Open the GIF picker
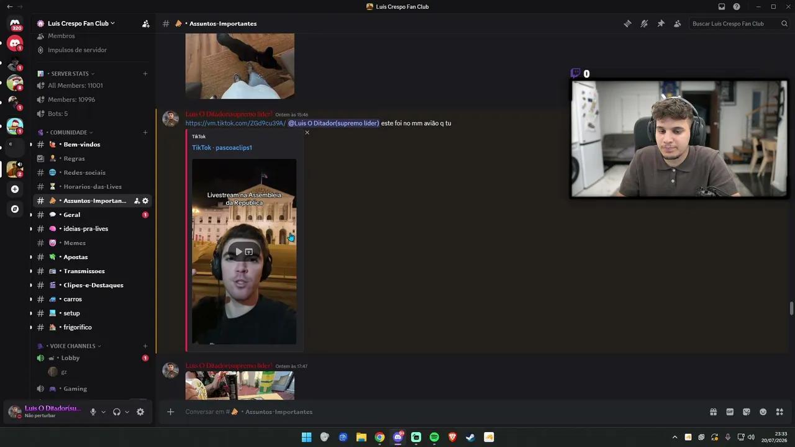The height and width of the screenshot is (447, 795). coord(730,412)
